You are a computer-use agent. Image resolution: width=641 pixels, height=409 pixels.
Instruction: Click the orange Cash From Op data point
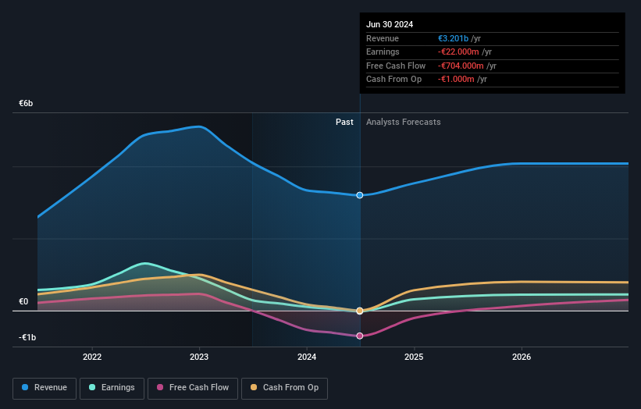click(360, 311)
